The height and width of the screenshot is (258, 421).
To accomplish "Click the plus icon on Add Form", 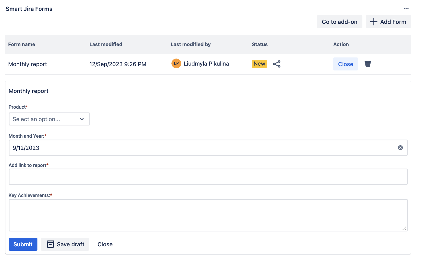I will pos(374,22).
